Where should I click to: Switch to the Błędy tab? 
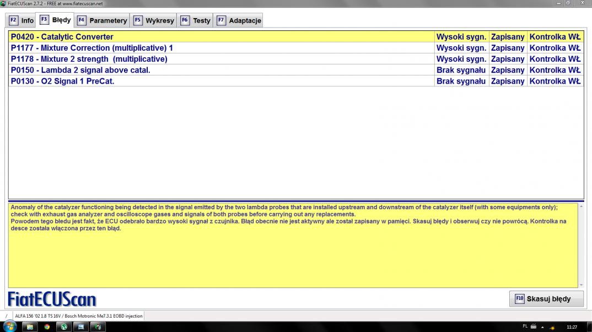[55, 20]
